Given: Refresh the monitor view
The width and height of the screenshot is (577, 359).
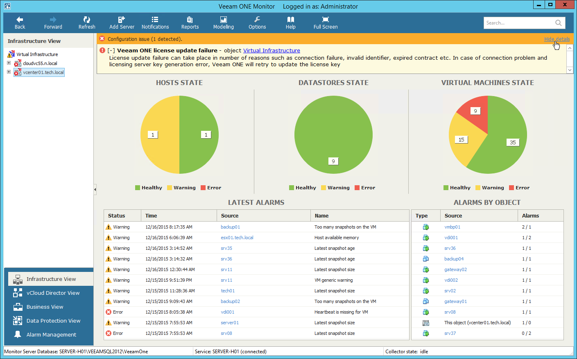Looking at the screenshot, I should (x=87, y=23).
